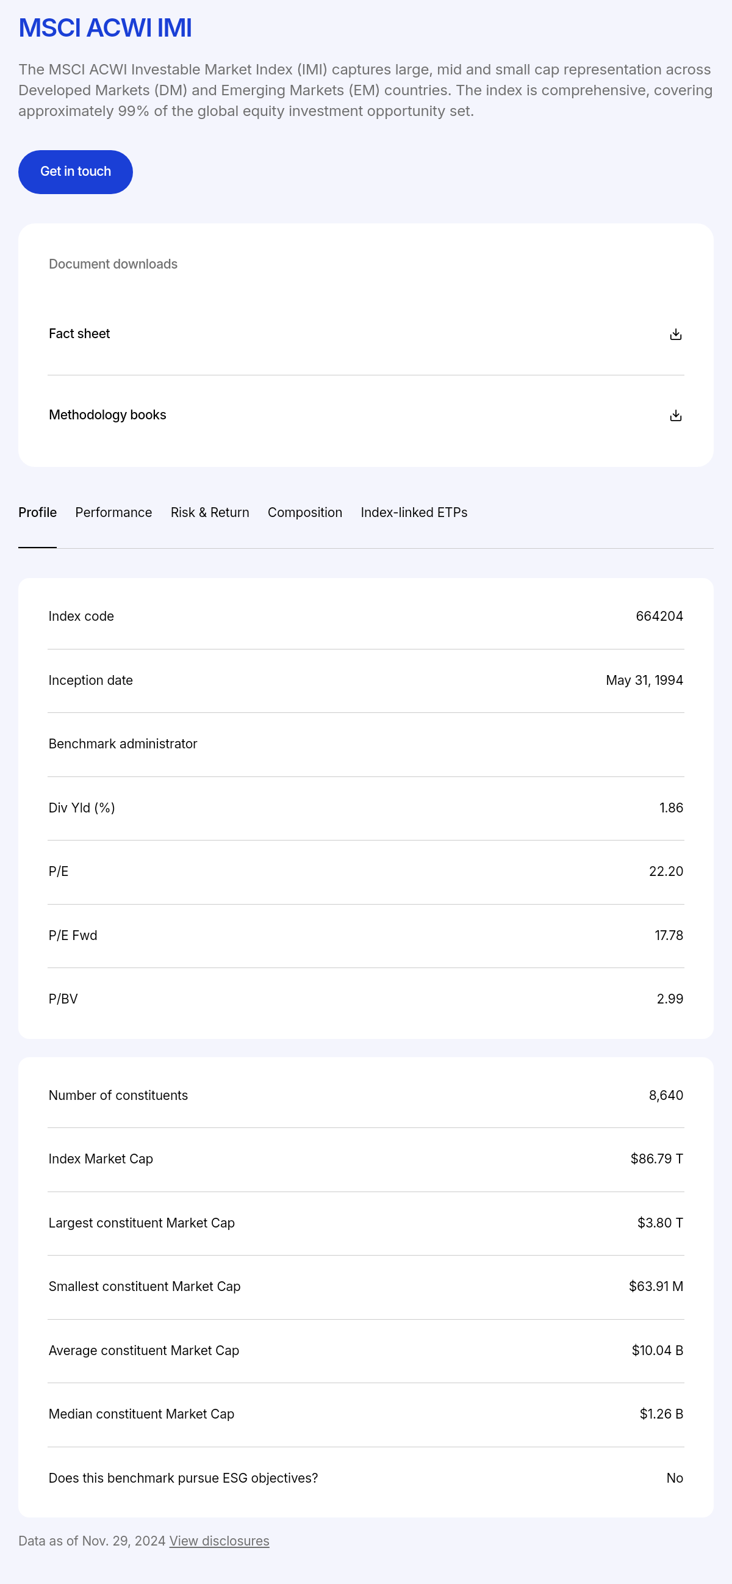Open the View disclosures link
Screen dimensions: 732x1584
(219, 1541)
